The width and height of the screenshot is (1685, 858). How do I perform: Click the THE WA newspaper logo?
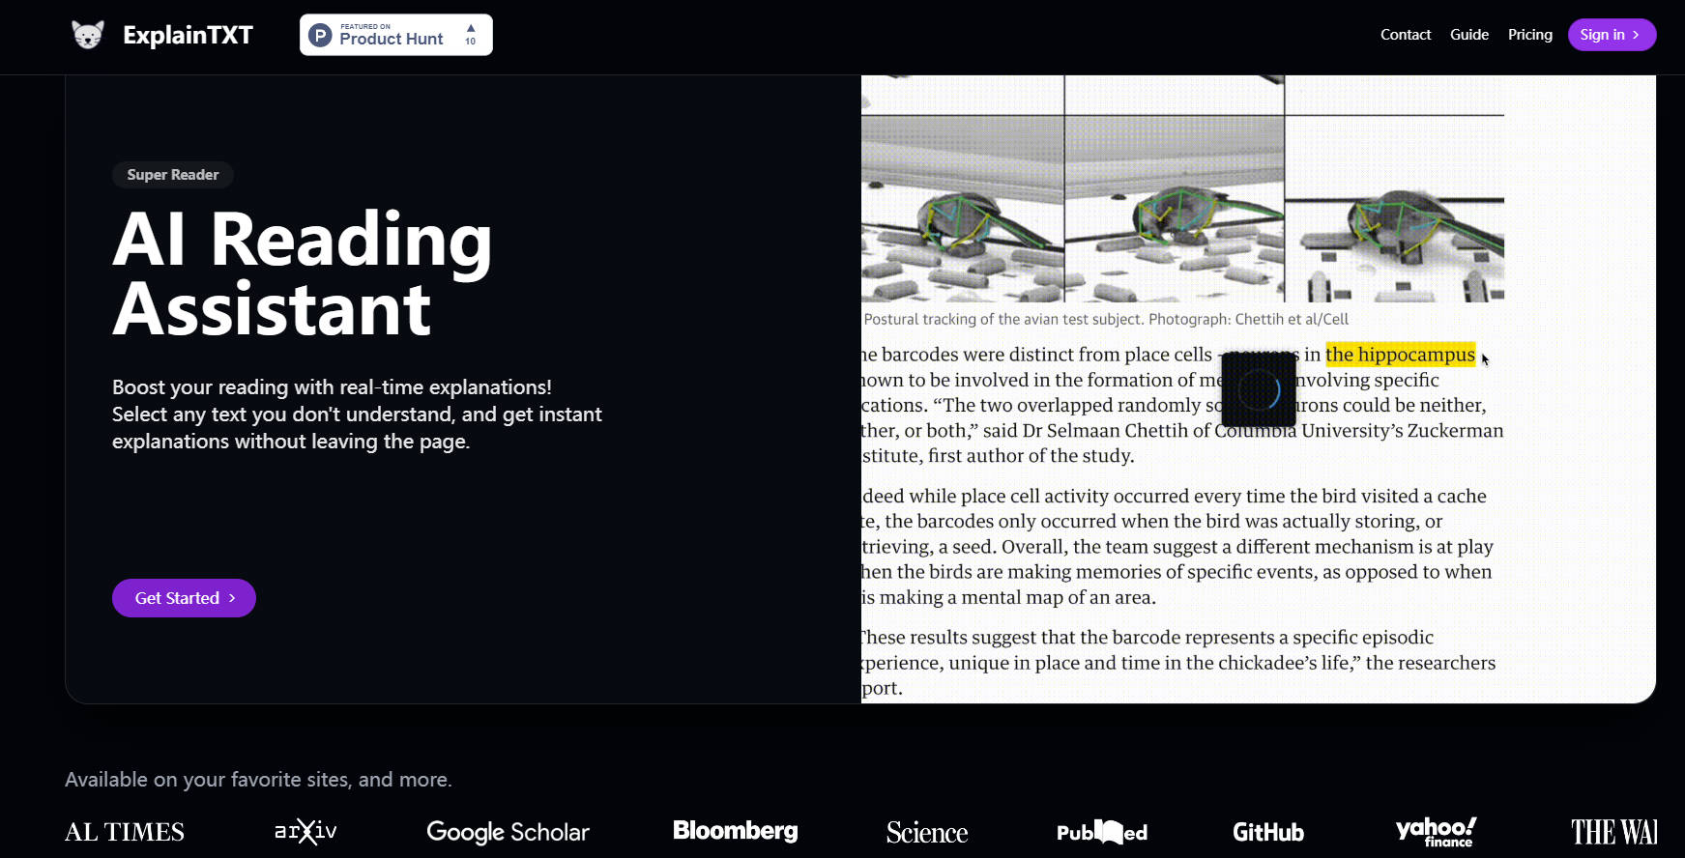pos(1613,832)
